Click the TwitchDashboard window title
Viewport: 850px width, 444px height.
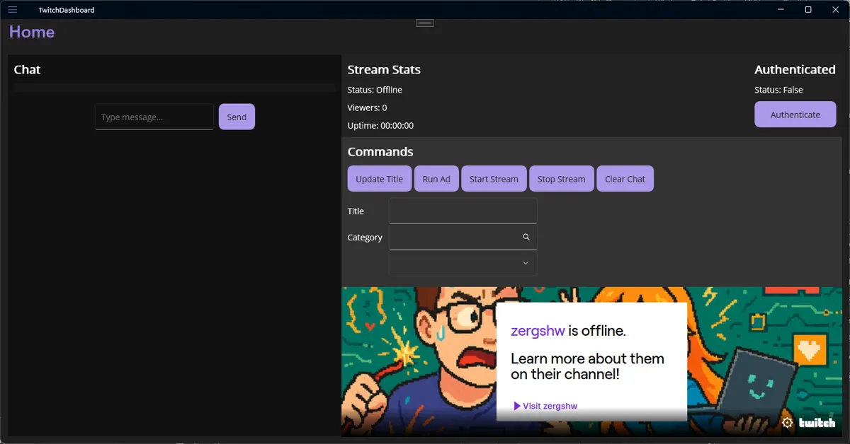67,10
